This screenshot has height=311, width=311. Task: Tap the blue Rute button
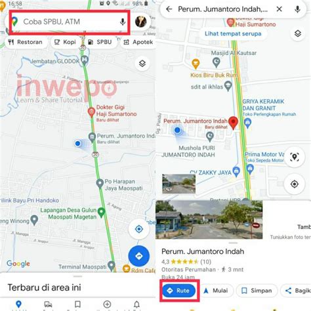(179, 291)
